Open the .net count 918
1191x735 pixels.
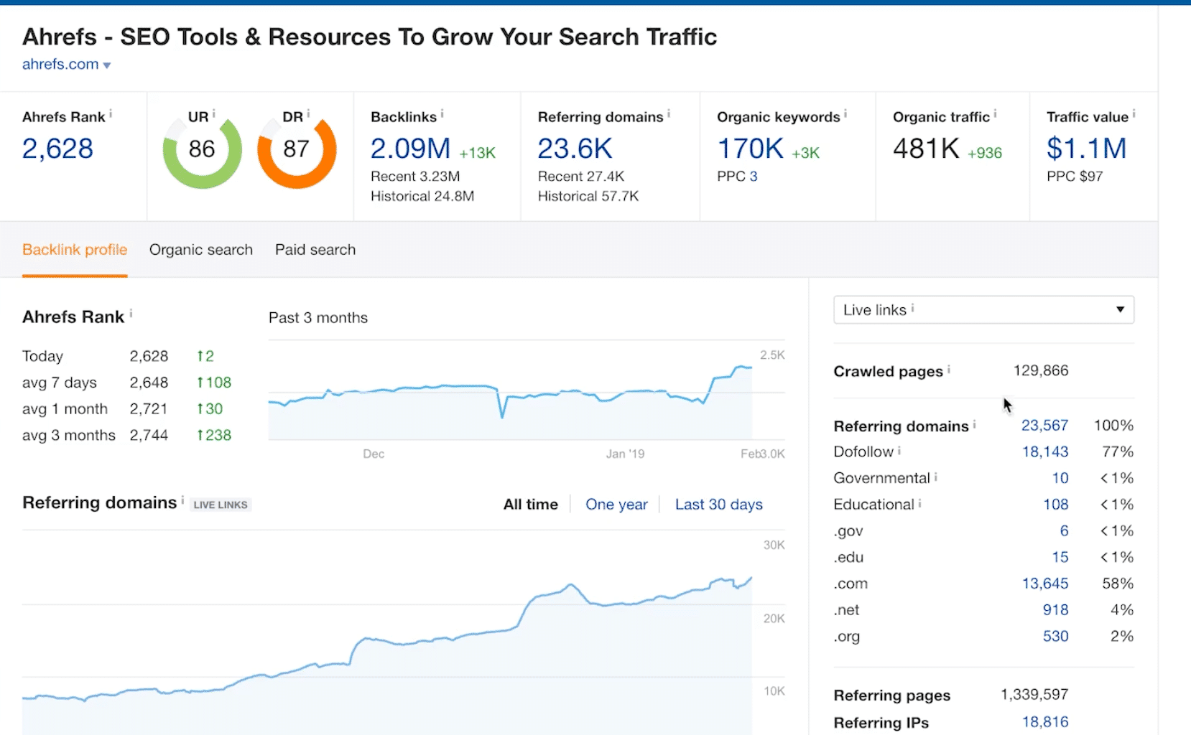[1056, 610]
